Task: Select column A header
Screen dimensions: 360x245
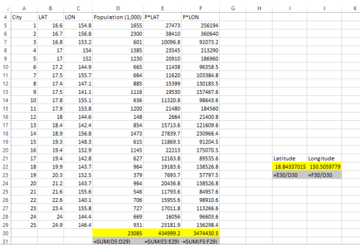Action: click(24, 8)
